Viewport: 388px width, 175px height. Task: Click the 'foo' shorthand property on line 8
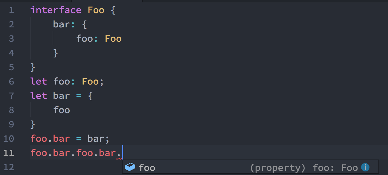coord(62,110)
